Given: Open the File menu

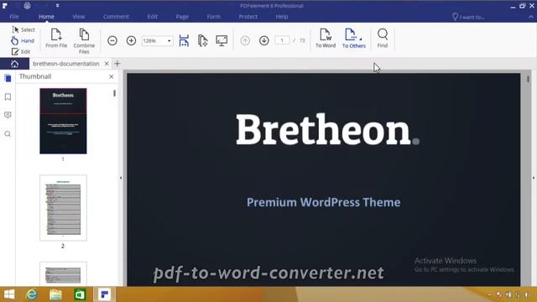Looking at the screenshot, I should coord(14,17).
